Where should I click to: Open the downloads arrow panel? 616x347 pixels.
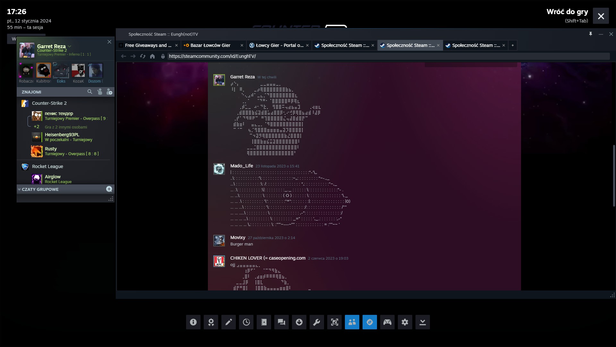pyautogui.click(x=299, y=322)
